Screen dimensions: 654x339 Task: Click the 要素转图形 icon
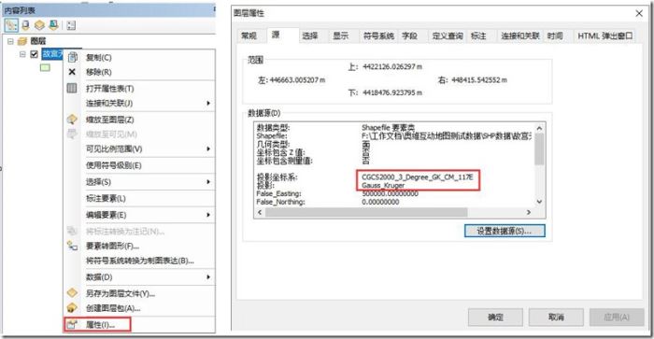(x=72, y=246)
